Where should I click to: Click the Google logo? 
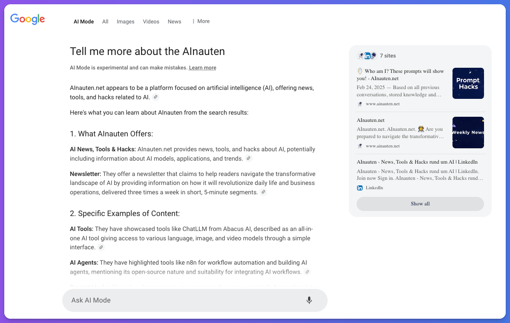pos(28,19)
